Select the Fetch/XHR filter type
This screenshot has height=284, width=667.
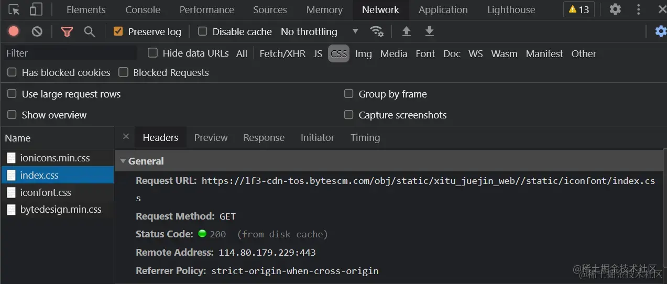[282, 53]
